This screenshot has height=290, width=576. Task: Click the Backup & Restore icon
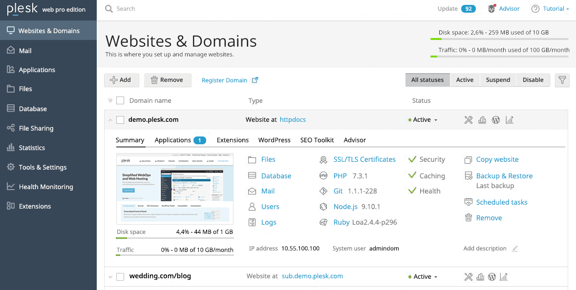(x=469, y=176)
